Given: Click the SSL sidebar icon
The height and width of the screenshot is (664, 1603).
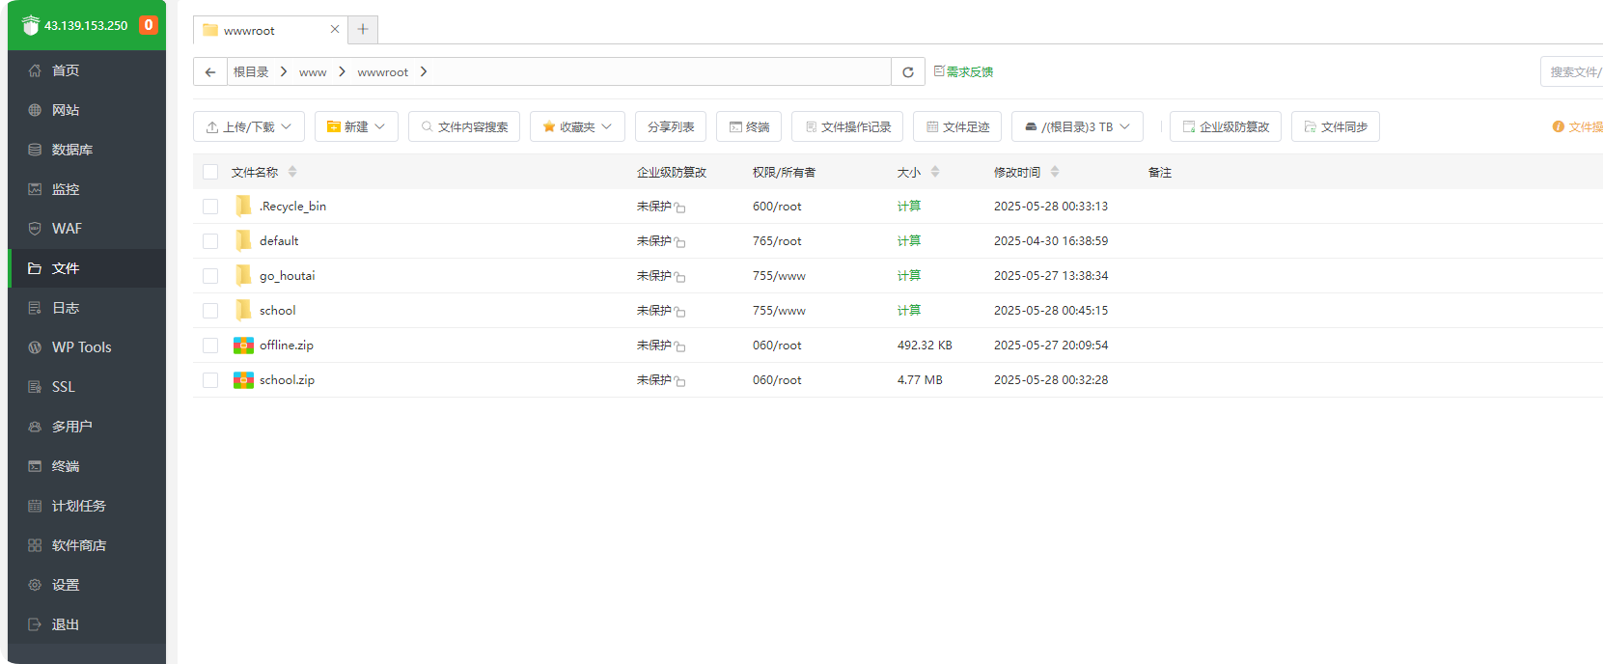Looking at the screenshot, I should [35, 387].
